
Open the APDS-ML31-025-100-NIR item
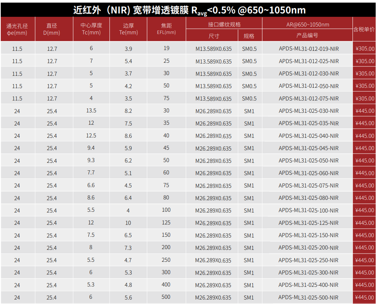pos(308,211)
